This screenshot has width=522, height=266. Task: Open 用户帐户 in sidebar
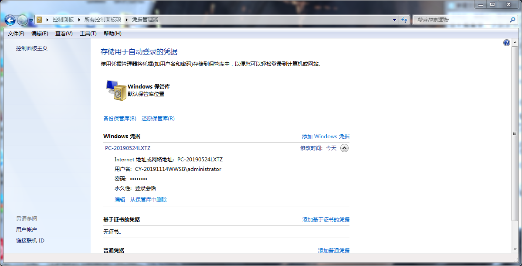click(x=26, y=230)
